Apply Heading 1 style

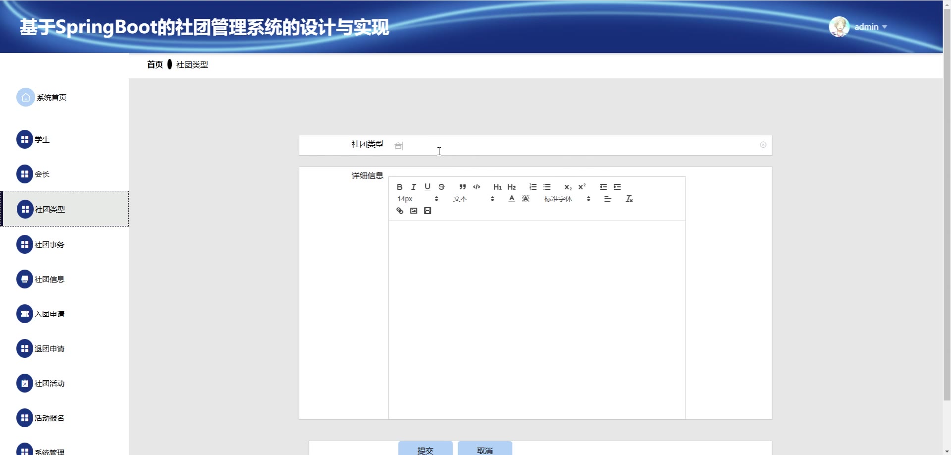coord(497,187)
